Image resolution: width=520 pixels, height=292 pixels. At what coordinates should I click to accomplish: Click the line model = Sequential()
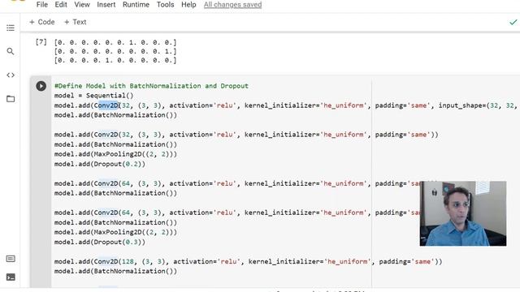coord(94,96)
